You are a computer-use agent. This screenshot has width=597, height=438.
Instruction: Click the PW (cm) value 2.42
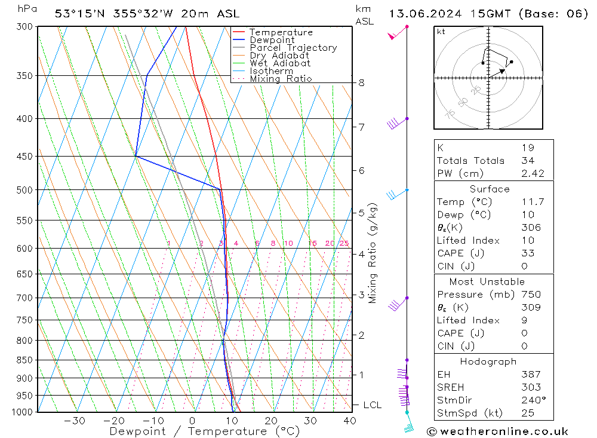point(533,173)
